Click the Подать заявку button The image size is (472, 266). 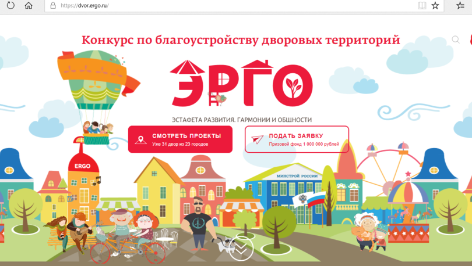click(x=297, y=139)
